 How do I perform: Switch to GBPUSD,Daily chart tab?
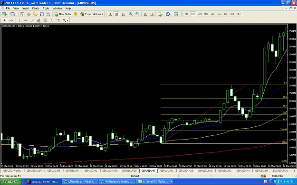pos(34,171)
